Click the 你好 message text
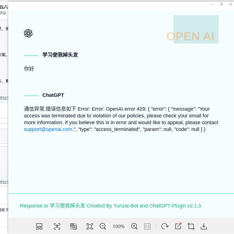The height and width of the screenshot is (234, 234). [29, 69]
